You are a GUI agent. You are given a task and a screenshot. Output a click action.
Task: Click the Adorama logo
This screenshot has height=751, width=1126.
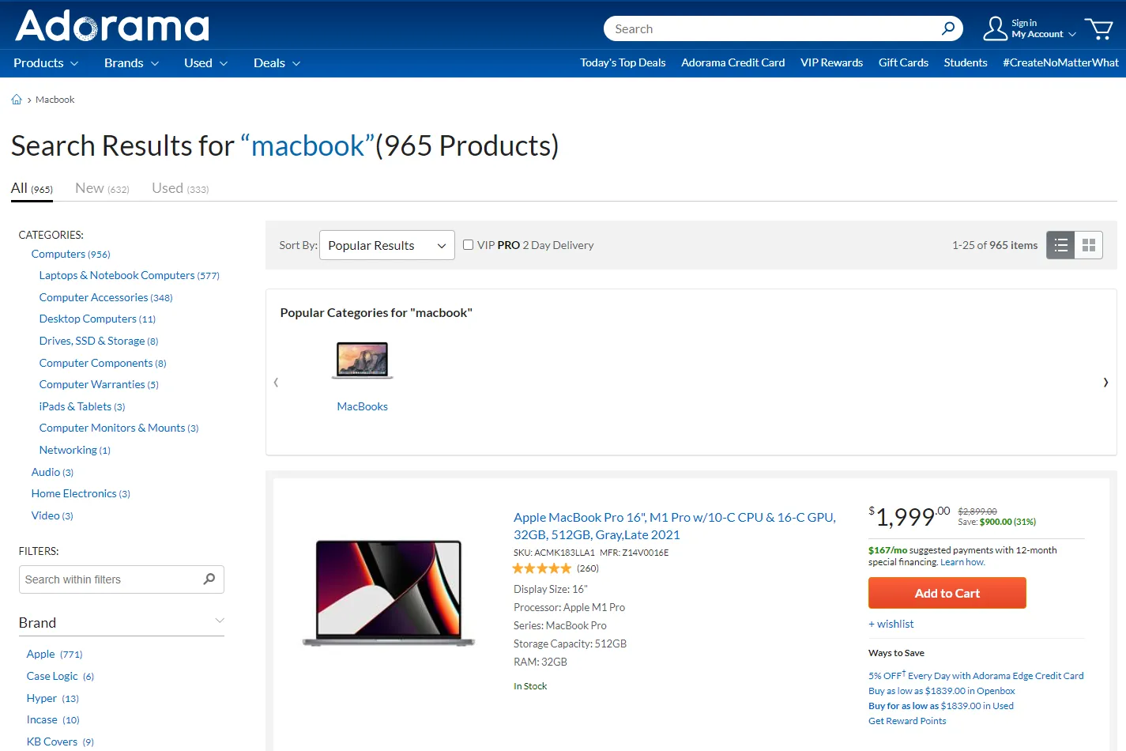coord(112,26)
